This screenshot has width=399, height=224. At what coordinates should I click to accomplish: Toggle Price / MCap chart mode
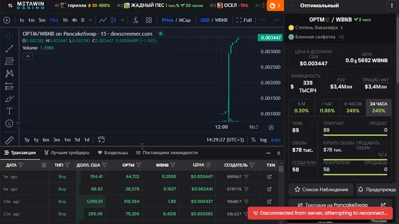click(x=176, y=20)
